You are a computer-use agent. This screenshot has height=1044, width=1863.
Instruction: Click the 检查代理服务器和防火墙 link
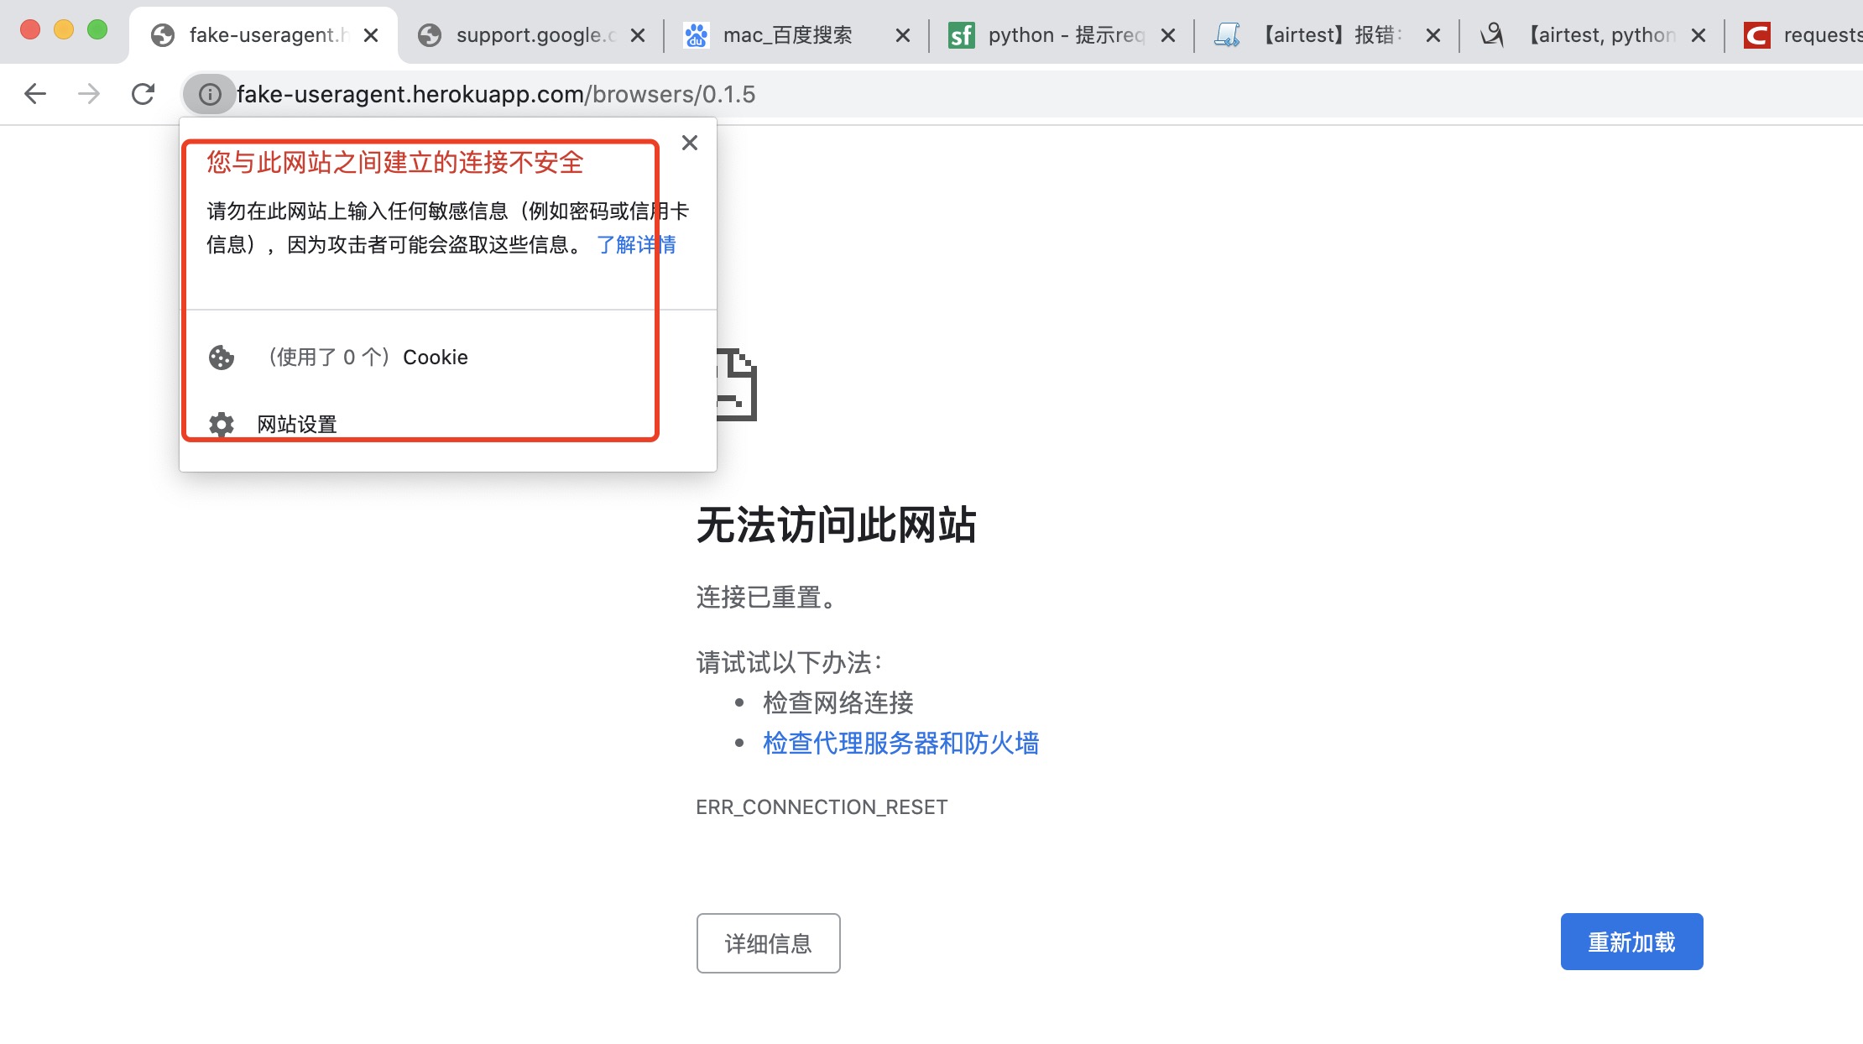tap(900, 744)
